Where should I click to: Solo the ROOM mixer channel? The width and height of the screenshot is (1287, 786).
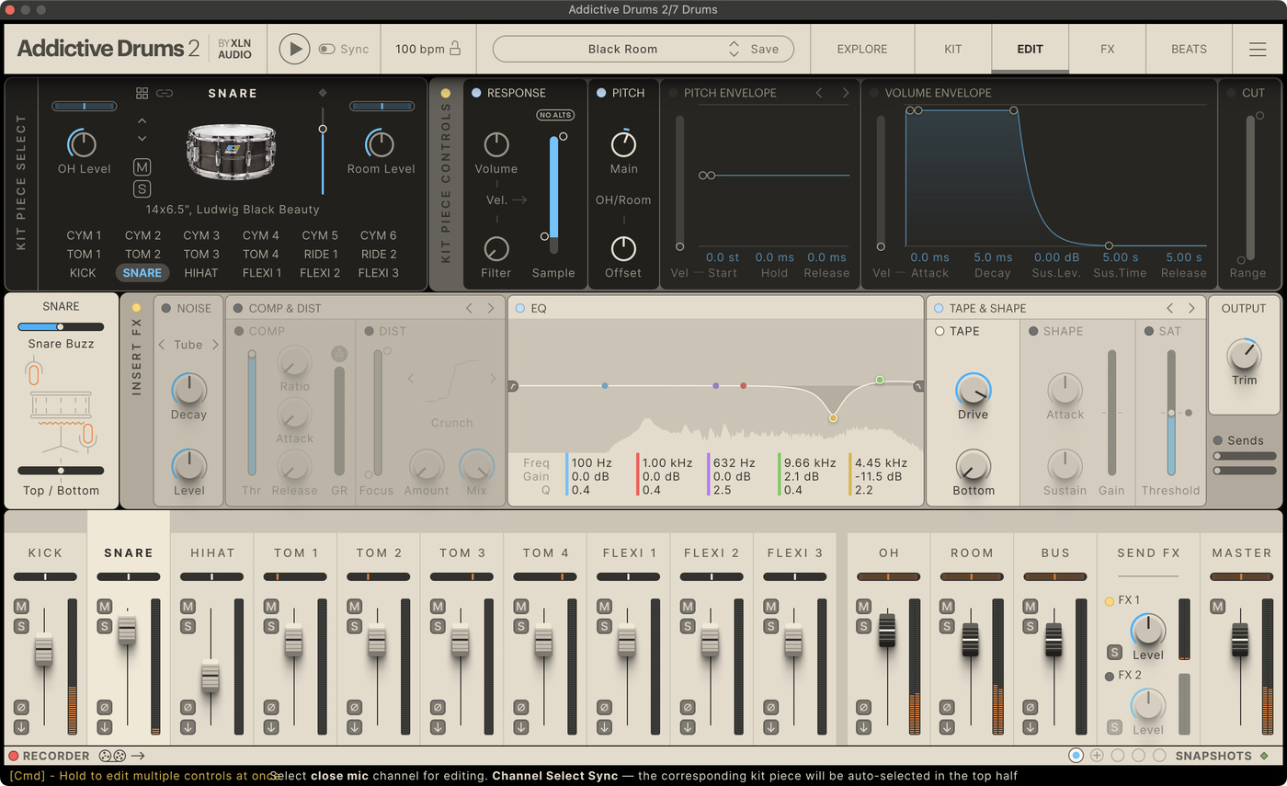(947, 626)
